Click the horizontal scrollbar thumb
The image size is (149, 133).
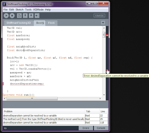[32, 99]
